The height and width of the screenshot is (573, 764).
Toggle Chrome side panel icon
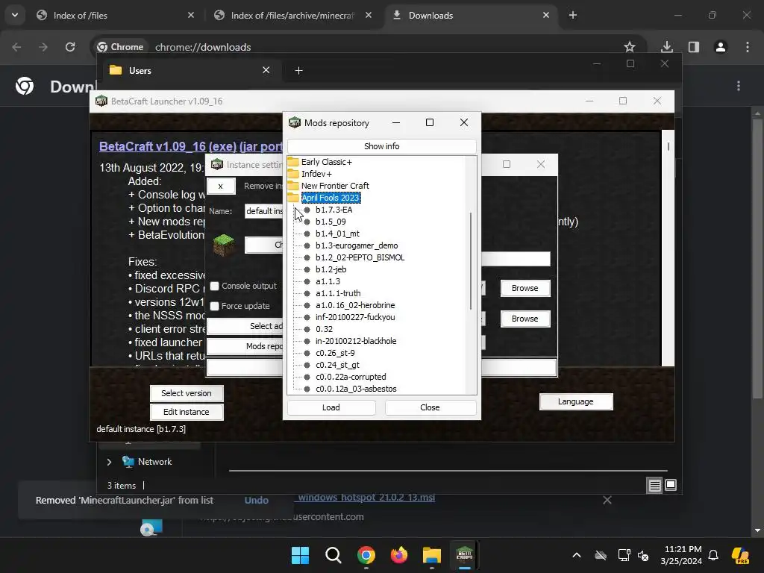693,47
